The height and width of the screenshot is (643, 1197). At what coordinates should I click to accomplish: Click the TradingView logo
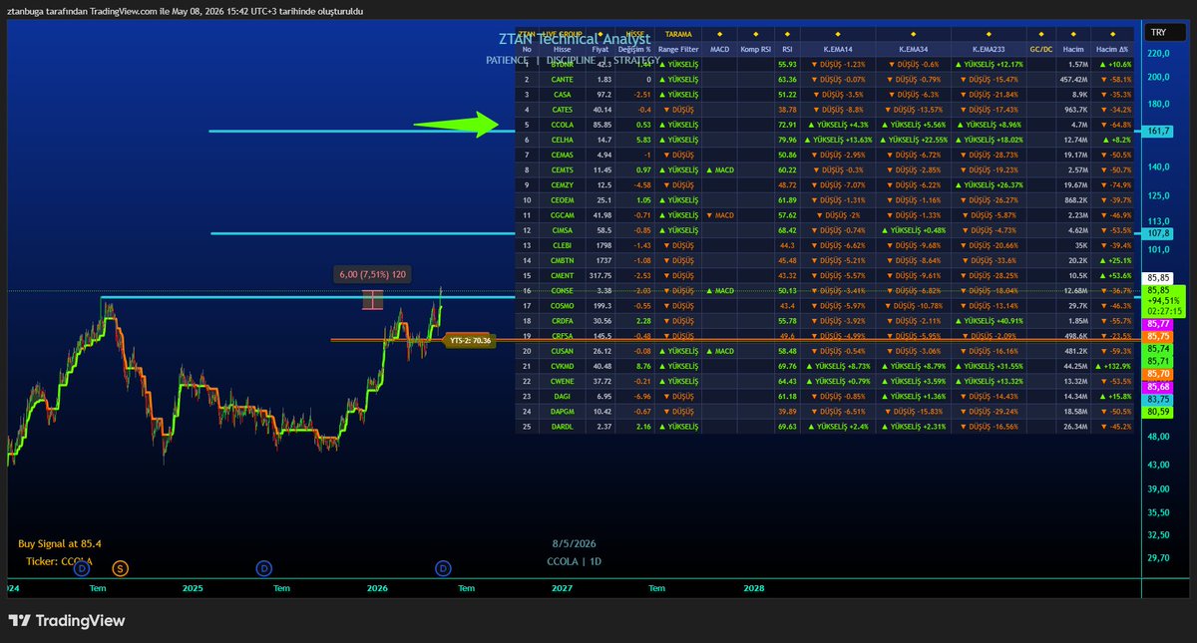(68, 620)
